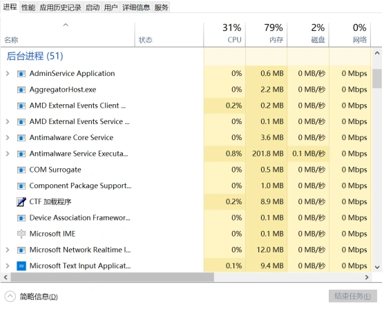Image resolution: width=382 pixels, height=311 pixels.
Task: Click the Microsoft Network Realtime icon
Action: (21, 250)
